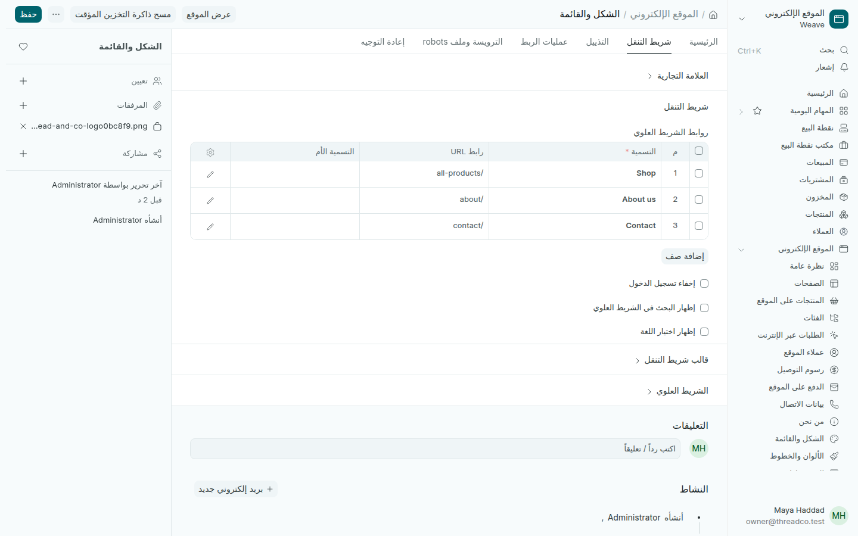Open the عمليات الربط tab
The height and width of the screenshot is (536, 858).
tap(544, 42)
